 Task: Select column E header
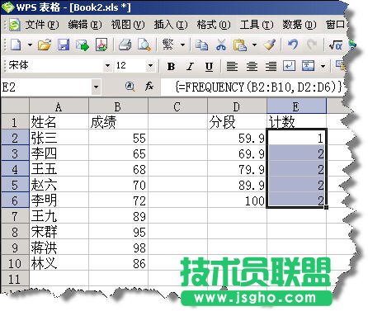[x=296, y=106]
